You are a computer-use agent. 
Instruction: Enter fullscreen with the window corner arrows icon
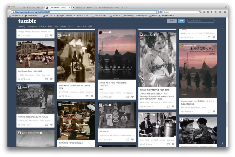[226, 7]
